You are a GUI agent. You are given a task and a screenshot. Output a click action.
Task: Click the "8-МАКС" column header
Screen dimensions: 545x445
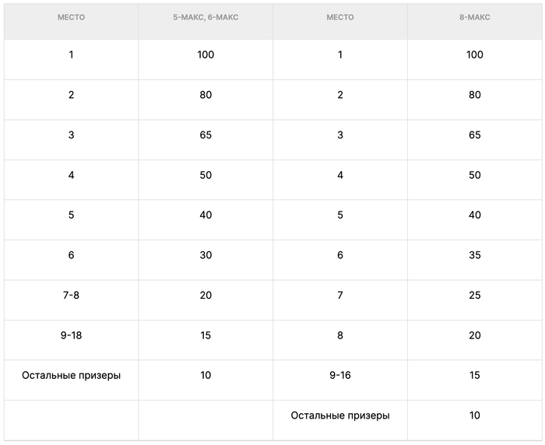[474, 17]
